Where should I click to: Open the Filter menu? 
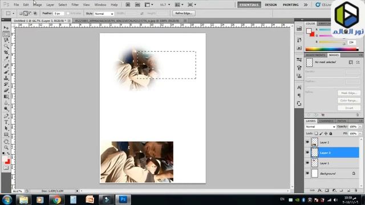(75, 5)
